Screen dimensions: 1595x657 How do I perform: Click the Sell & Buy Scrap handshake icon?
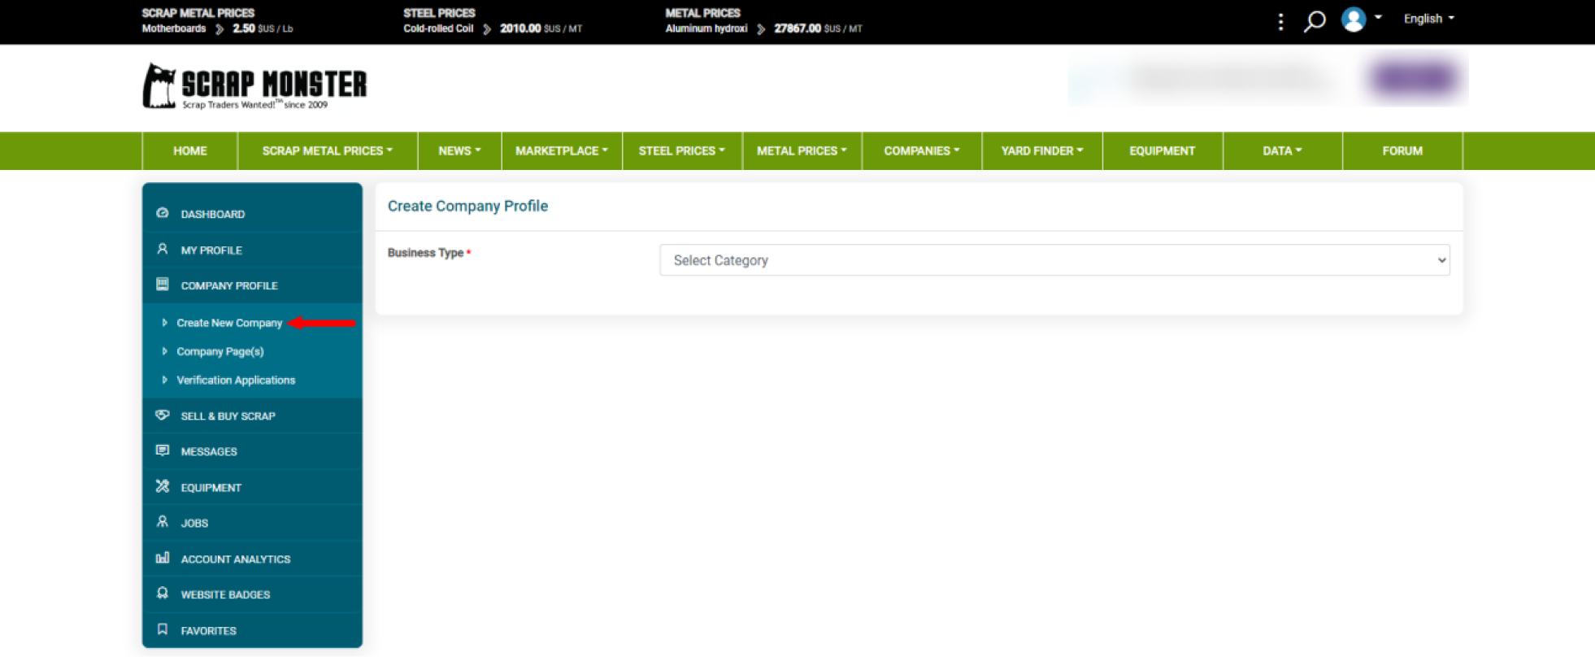(163, 416)
